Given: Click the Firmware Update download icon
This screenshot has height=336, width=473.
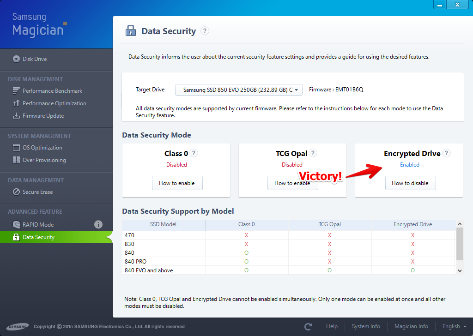Looking at the screenshot, I should click(x=16, y=116).
